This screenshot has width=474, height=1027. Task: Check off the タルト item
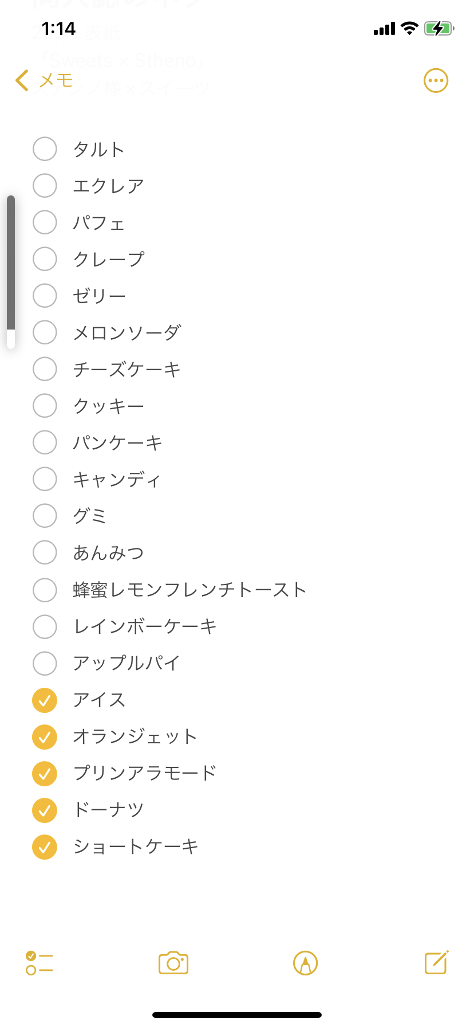coord(45,149)
